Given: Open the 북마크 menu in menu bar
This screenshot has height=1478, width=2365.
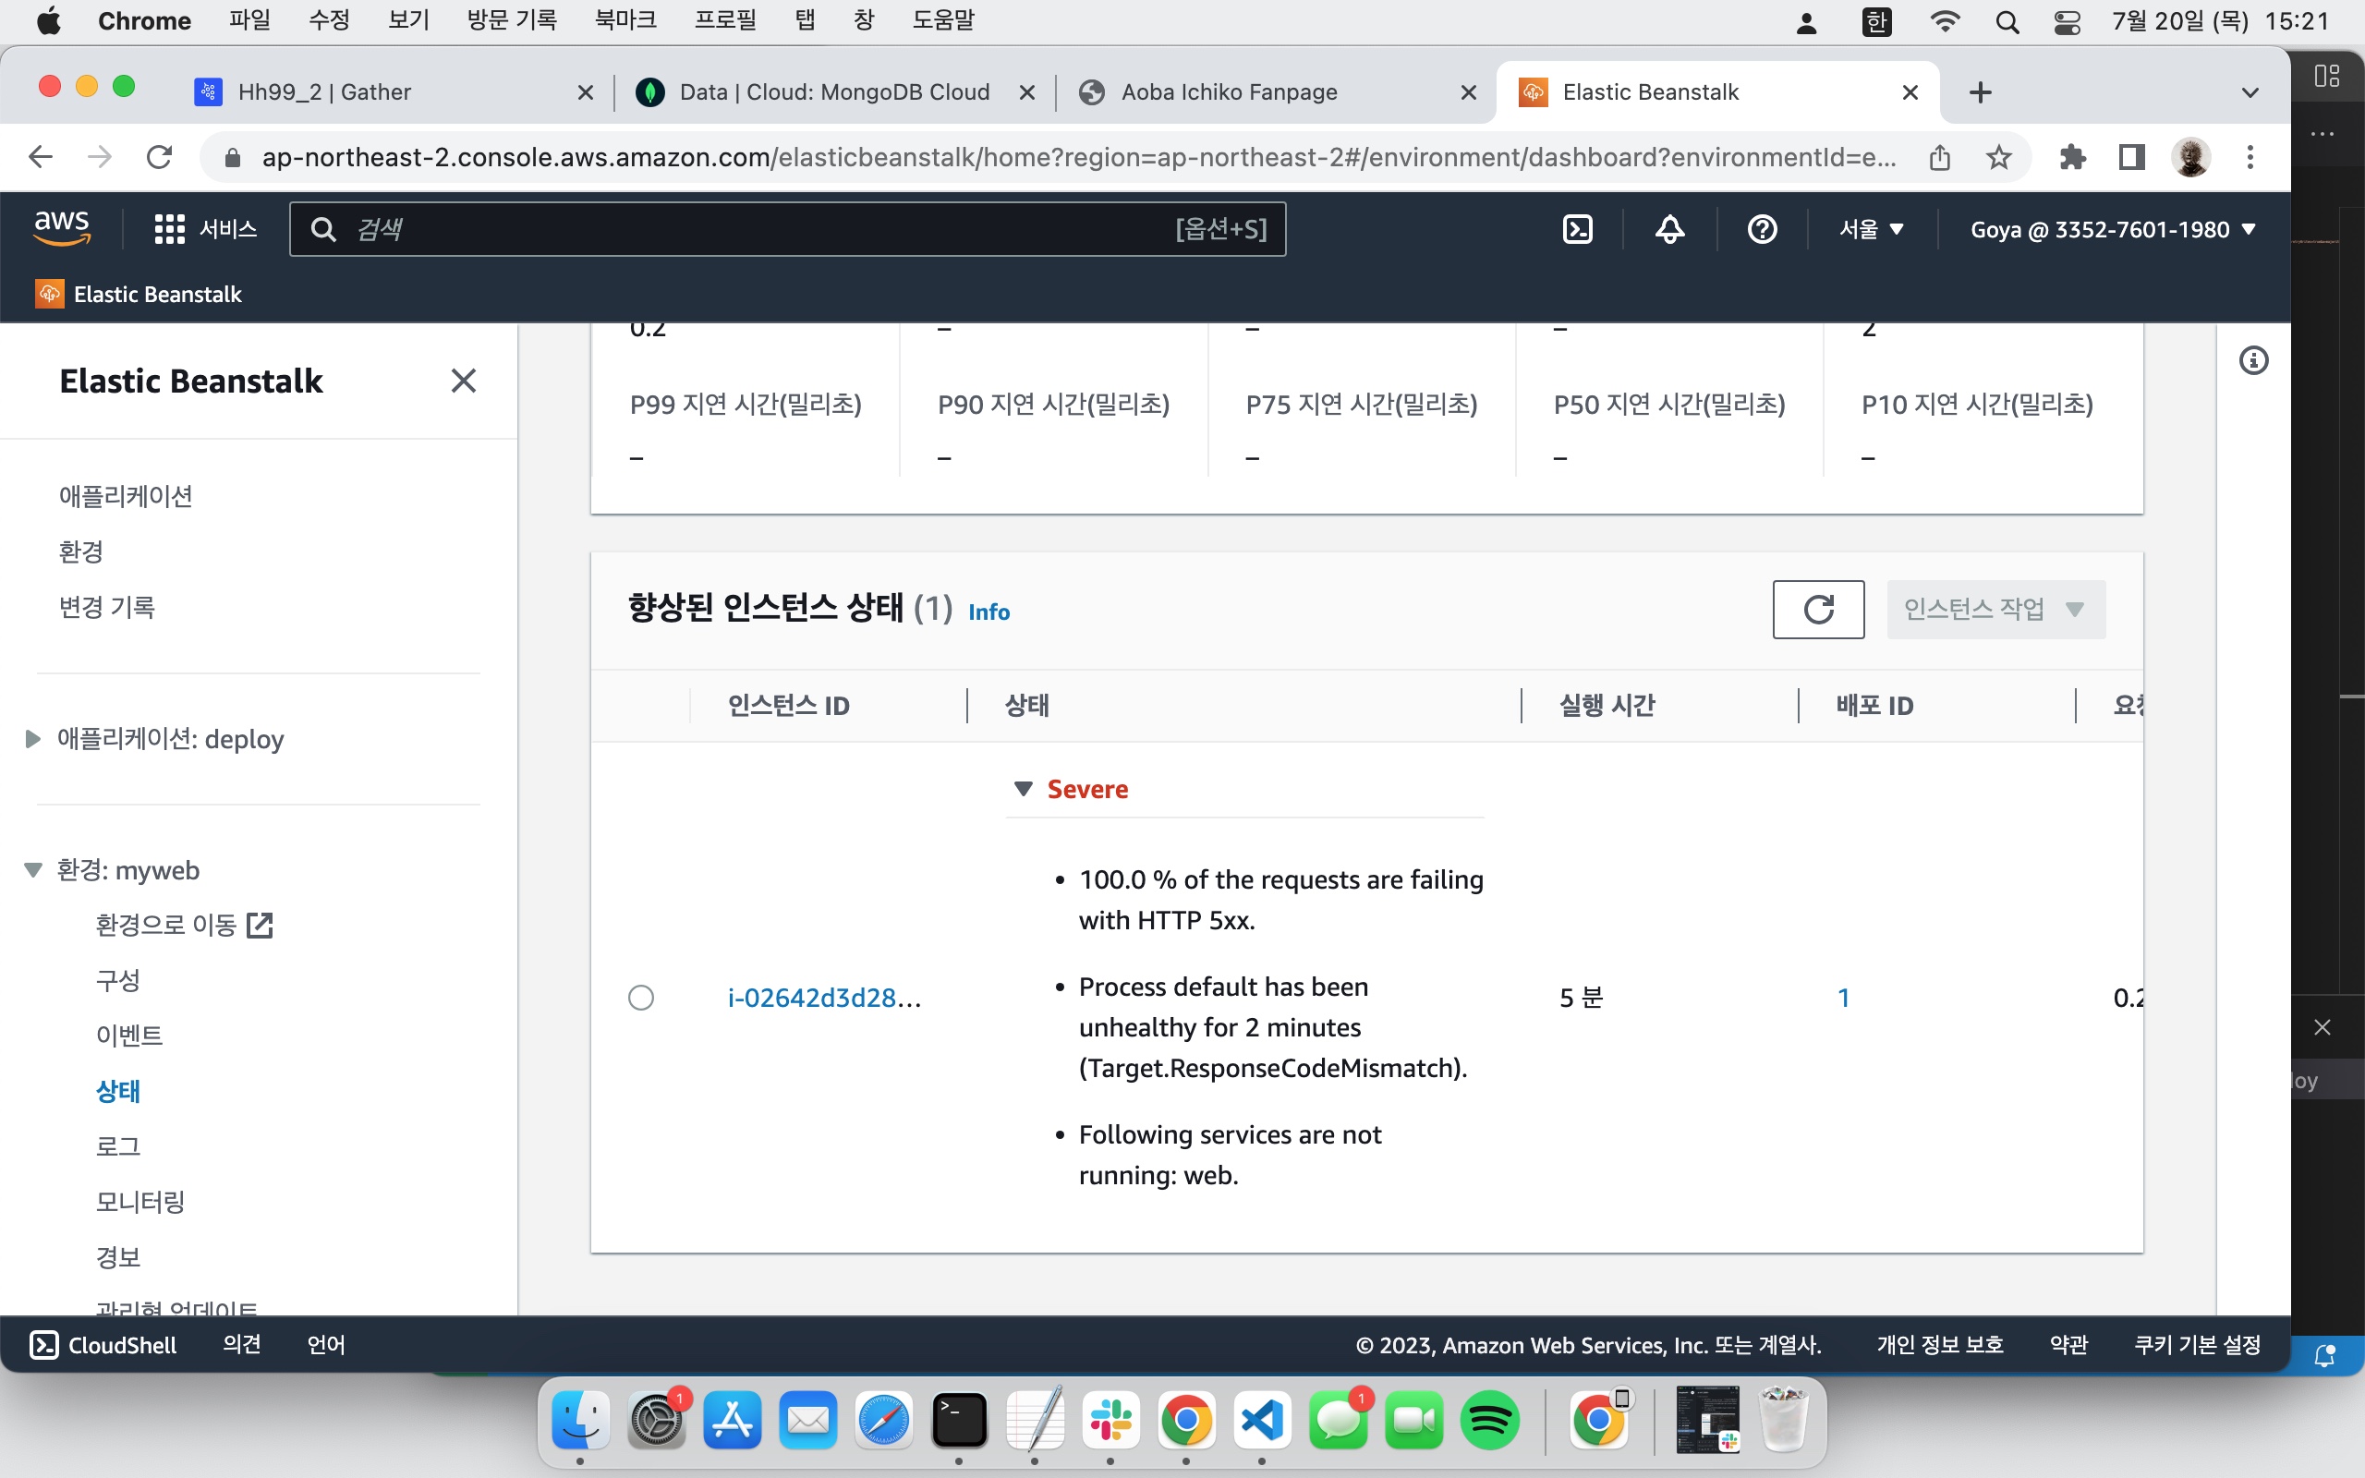Looking at the screenshot, I should tap(625, 20).
